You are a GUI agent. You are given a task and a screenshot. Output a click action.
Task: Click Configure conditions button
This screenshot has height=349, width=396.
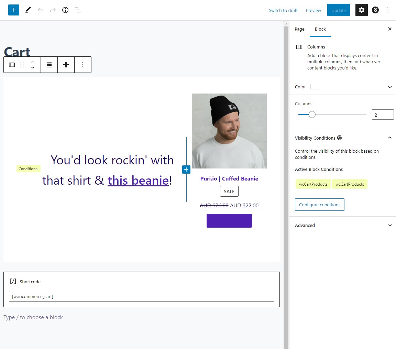319,205
